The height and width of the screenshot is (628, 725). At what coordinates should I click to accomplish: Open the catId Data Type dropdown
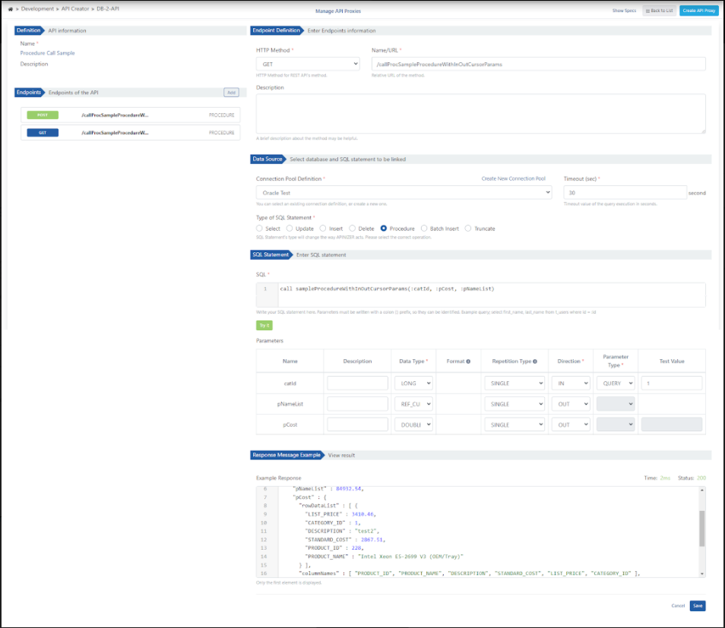pos(414,383)
